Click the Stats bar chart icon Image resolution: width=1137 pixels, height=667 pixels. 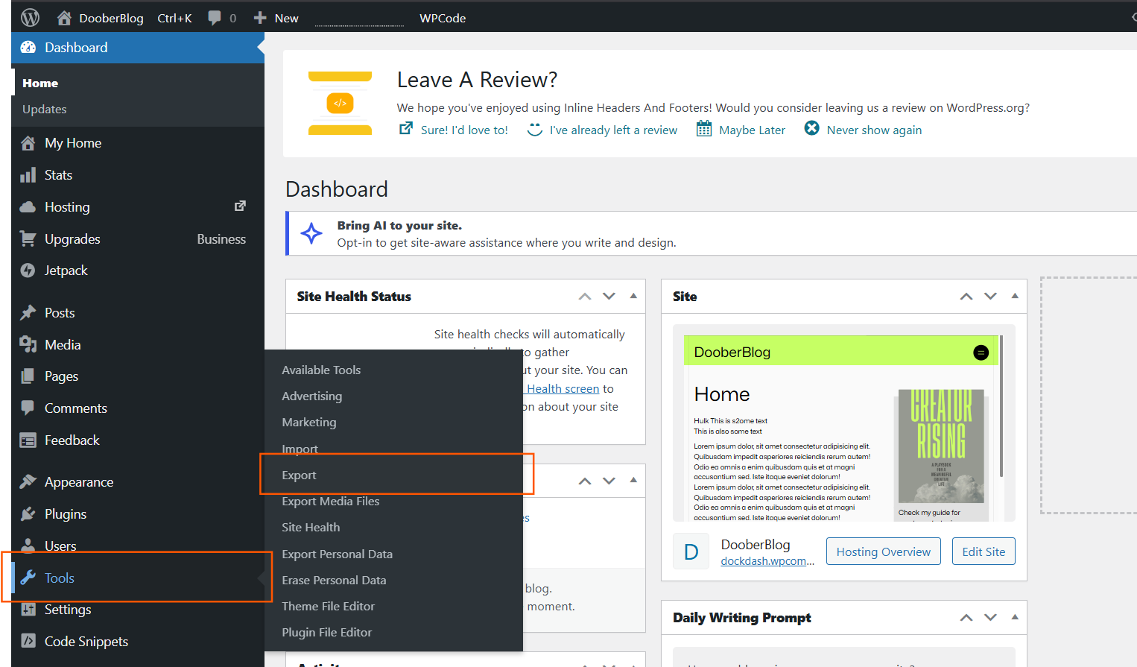(28, 175)
